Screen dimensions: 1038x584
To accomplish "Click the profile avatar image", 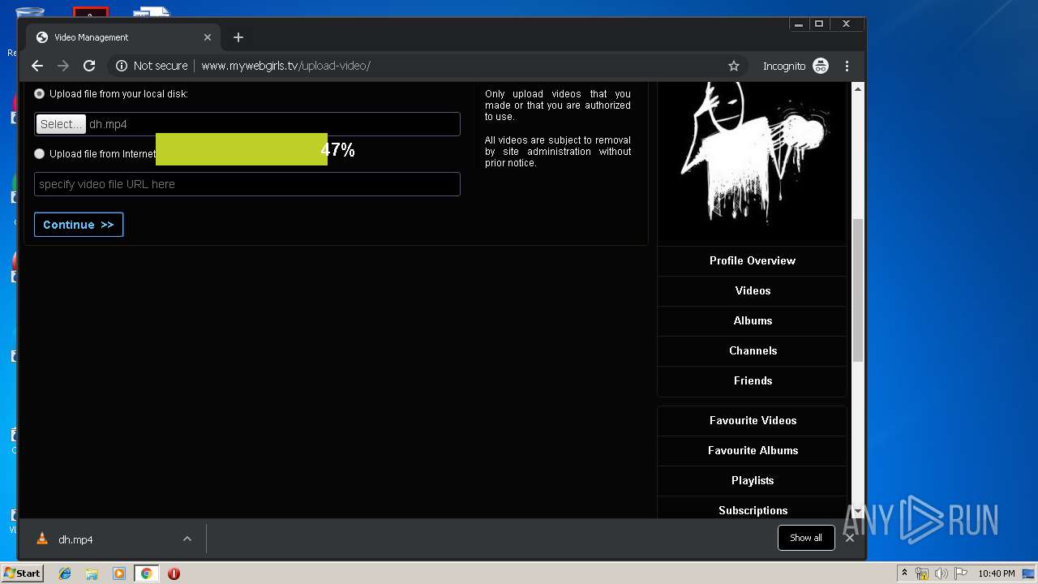I will (x=753, y=162).
